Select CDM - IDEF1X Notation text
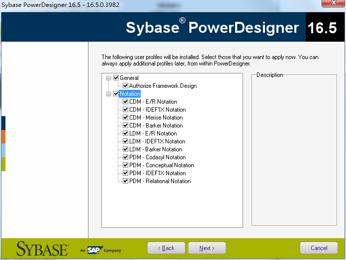Viewport: 346px width, 260px height. click(x=158, y=110)
